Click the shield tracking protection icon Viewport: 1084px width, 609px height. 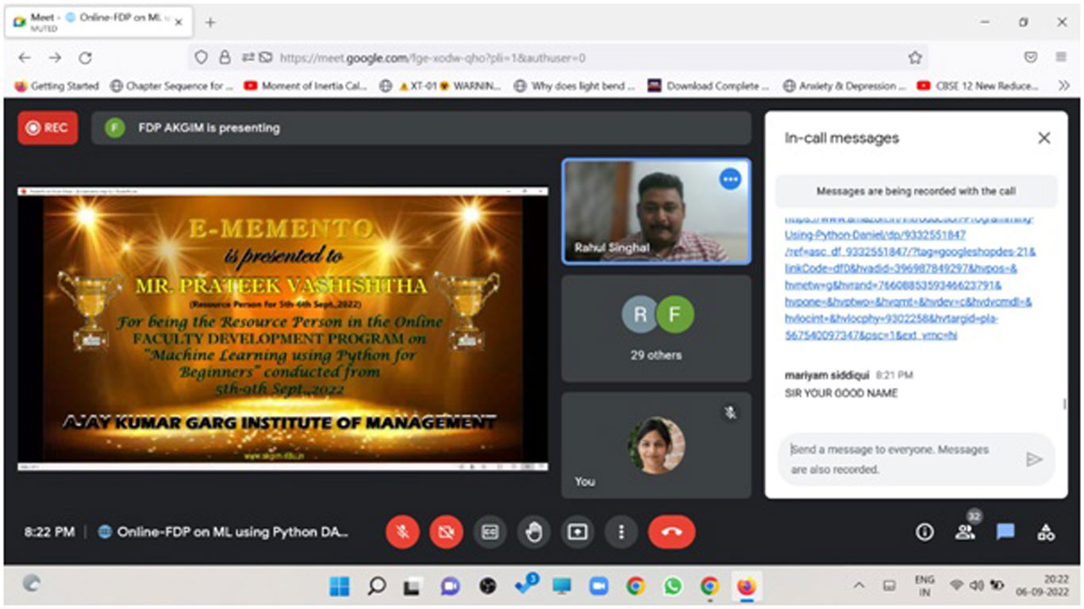(x=201, y=57)
